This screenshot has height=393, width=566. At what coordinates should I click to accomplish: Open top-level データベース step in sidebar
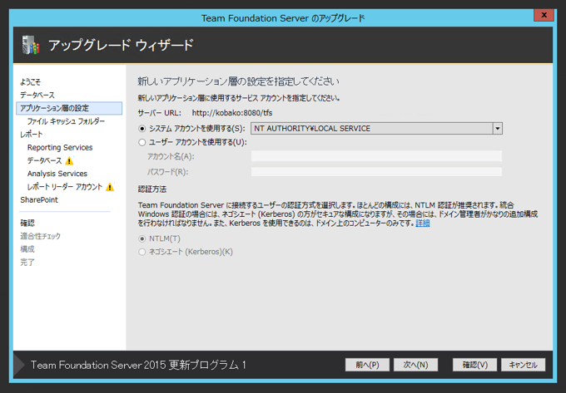pyautogui.click(x=37, y=95)
